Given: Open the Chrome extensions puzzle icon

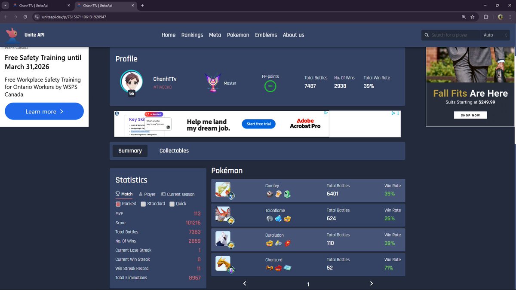Looking at the screenshot, I should point(486,17).
